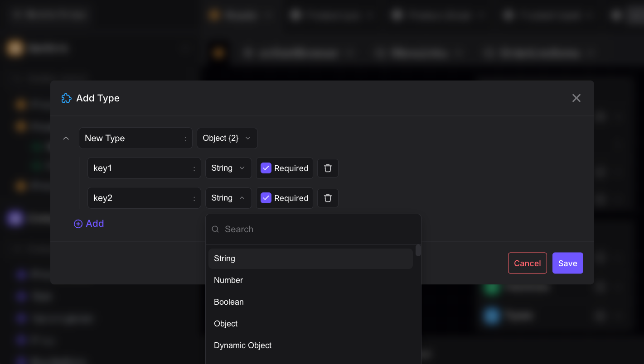This screenshot has width=644, height=364.
Task: Choose Dynamic Object in the type list
Action: [x=310, y=345]
